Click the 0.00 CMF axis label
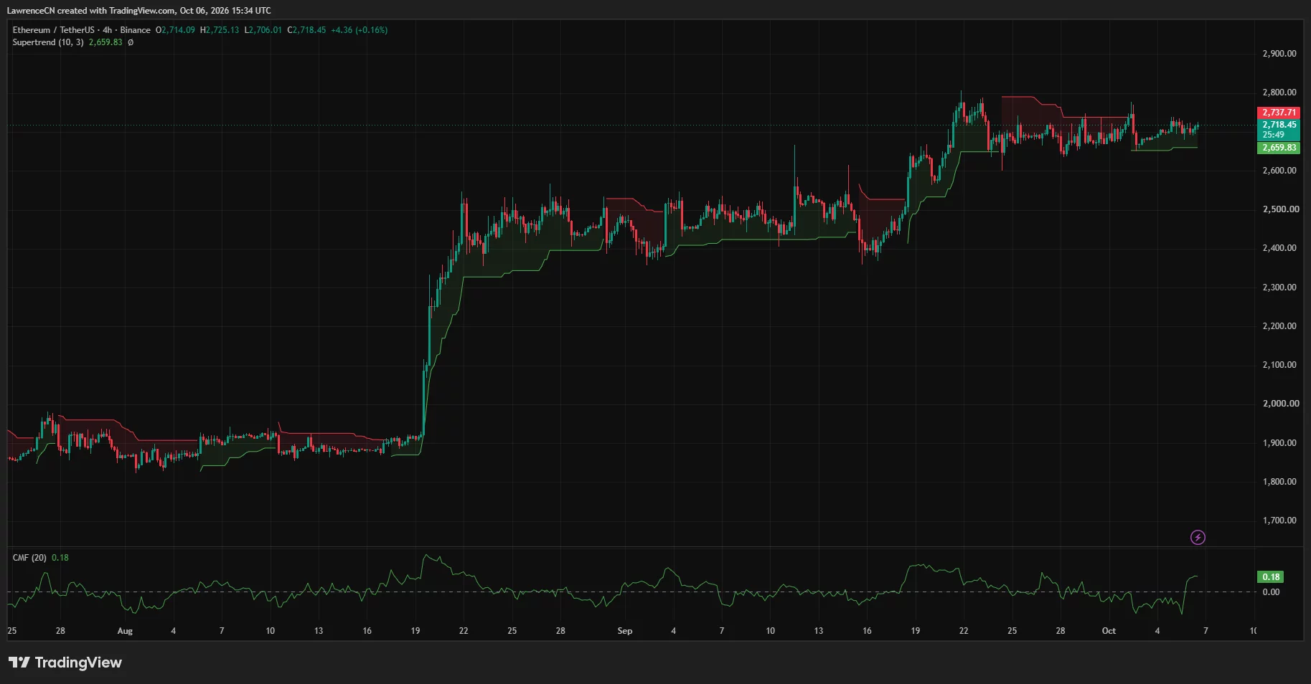The height and width of the screenshot is (684, 1311). 1271,592
